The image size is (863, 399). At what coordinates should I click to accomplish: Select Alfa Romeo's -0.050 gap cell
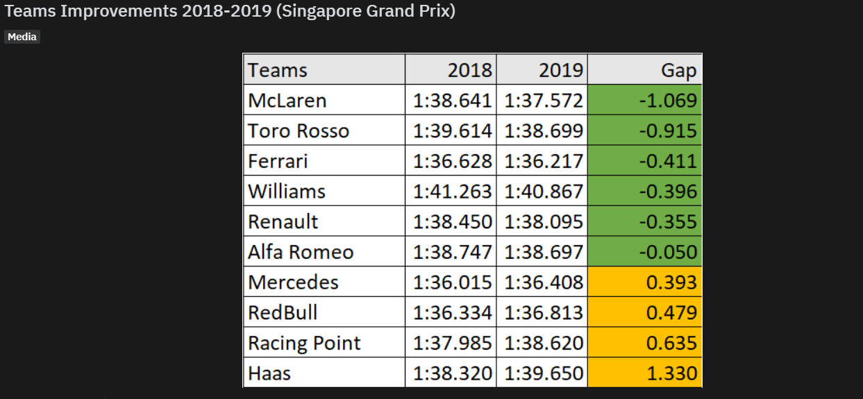(x=644, y=252)
